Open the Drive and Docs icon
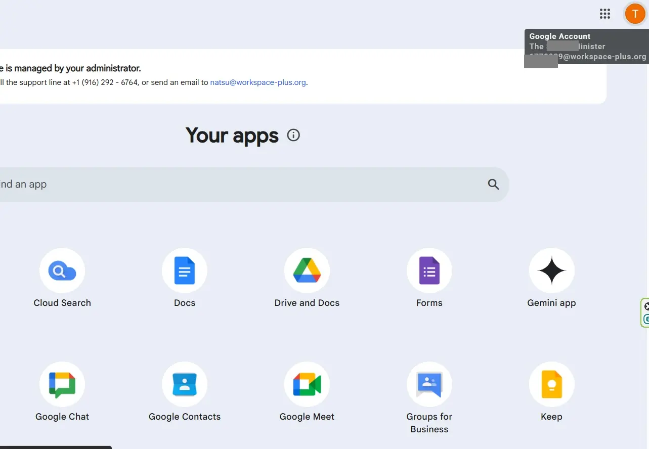The height and width of the screenshot is (449, 649). [307, 271]
